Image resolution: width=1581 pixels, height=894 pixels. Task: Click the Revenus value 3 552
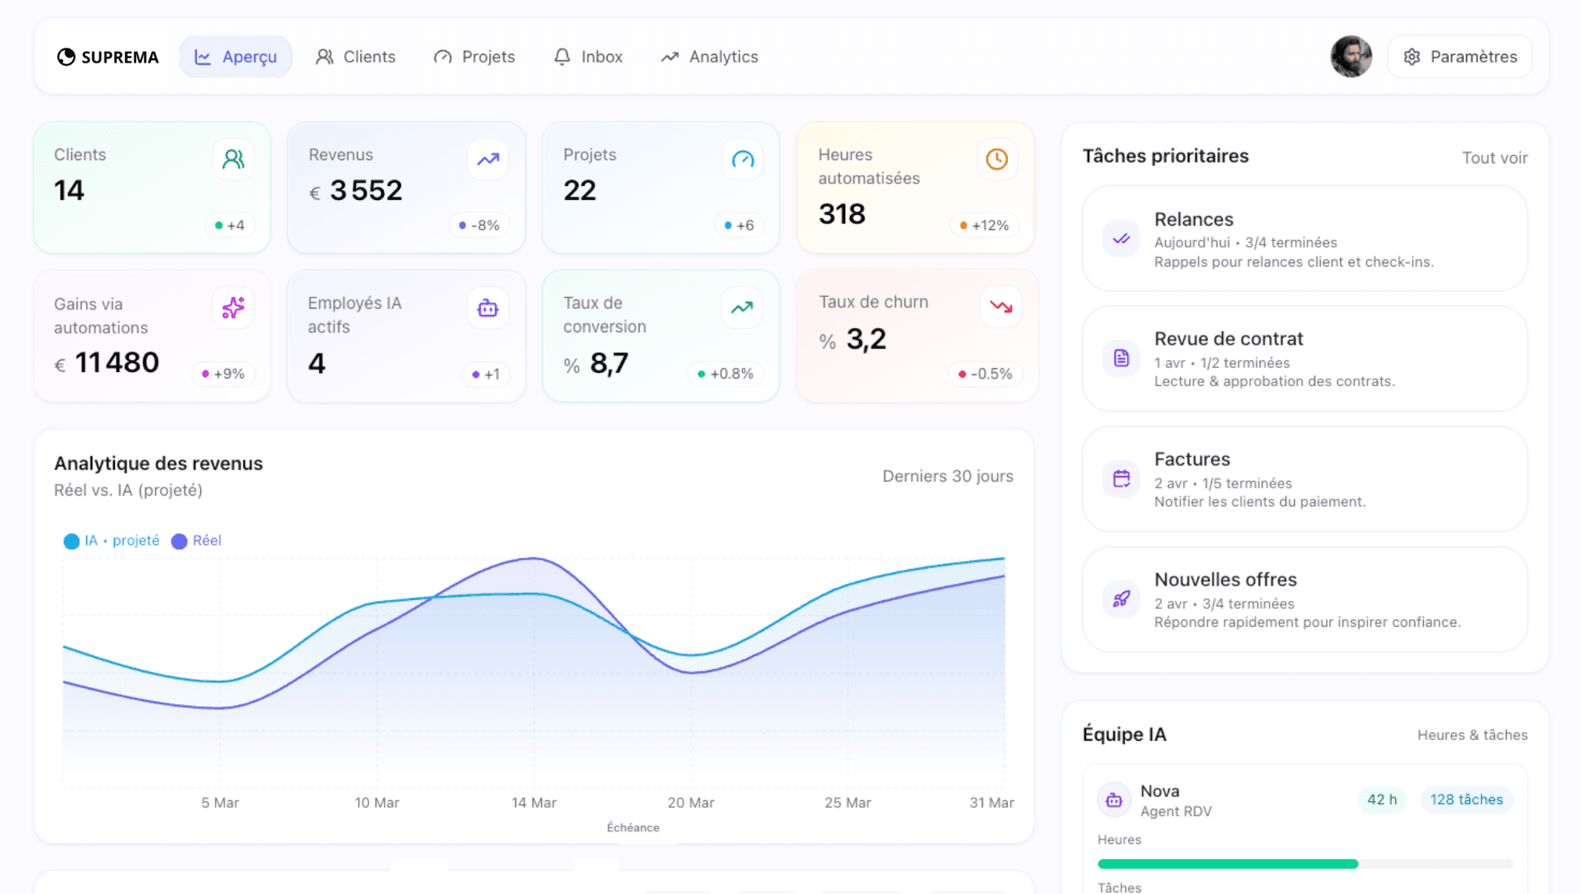[366, 190]
